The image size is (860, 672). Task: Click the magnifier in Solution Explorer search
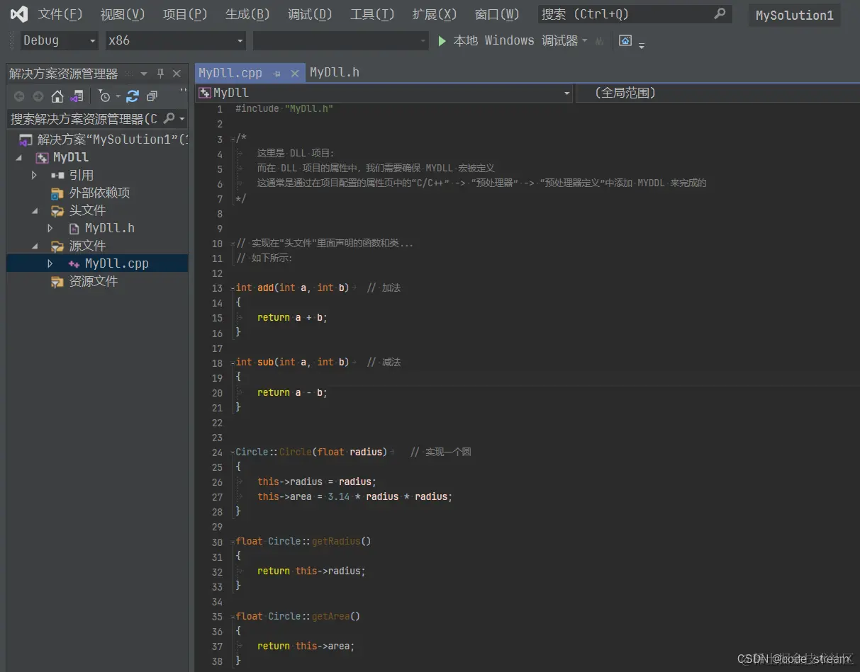[x=169, y=118]
